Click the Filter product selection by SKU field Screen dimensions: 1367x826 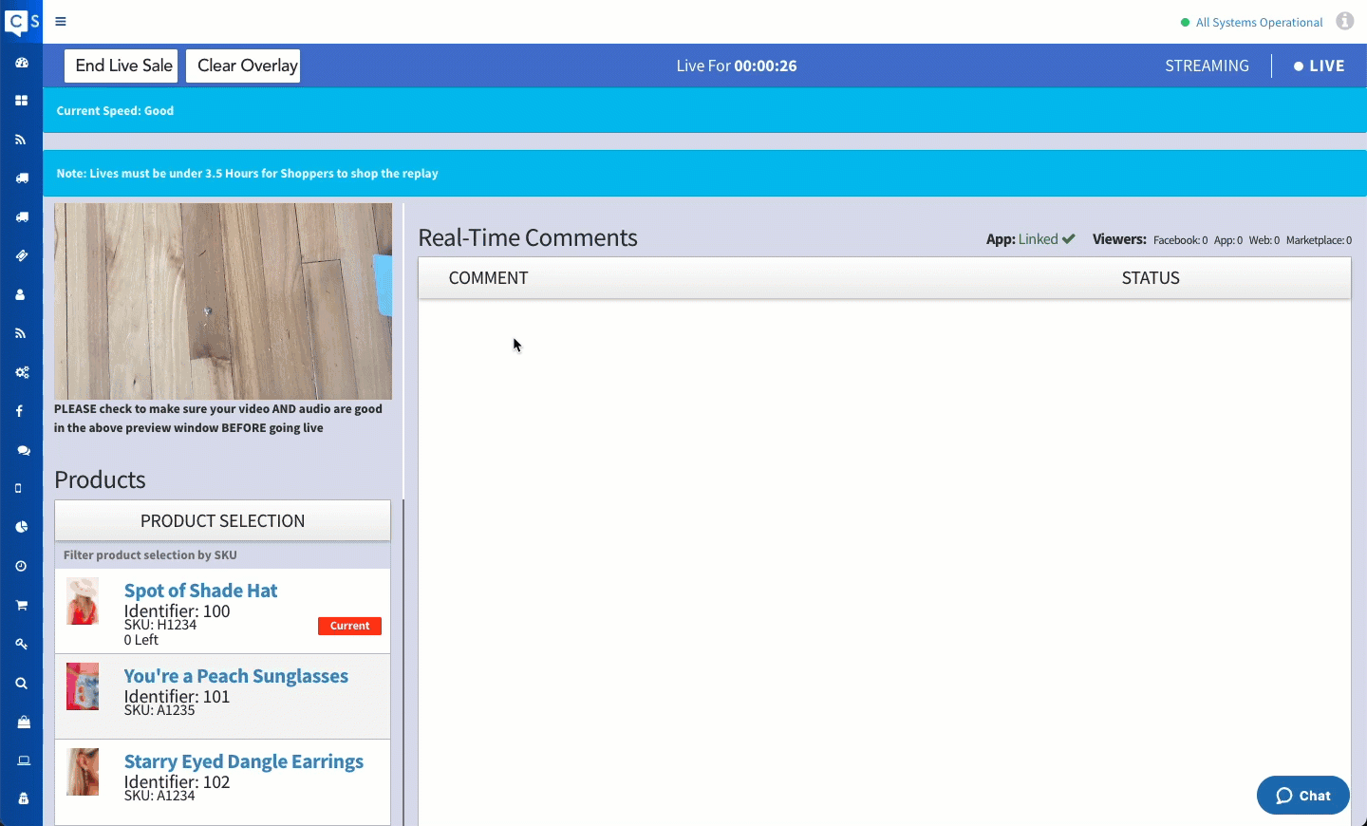pos(222,555)
